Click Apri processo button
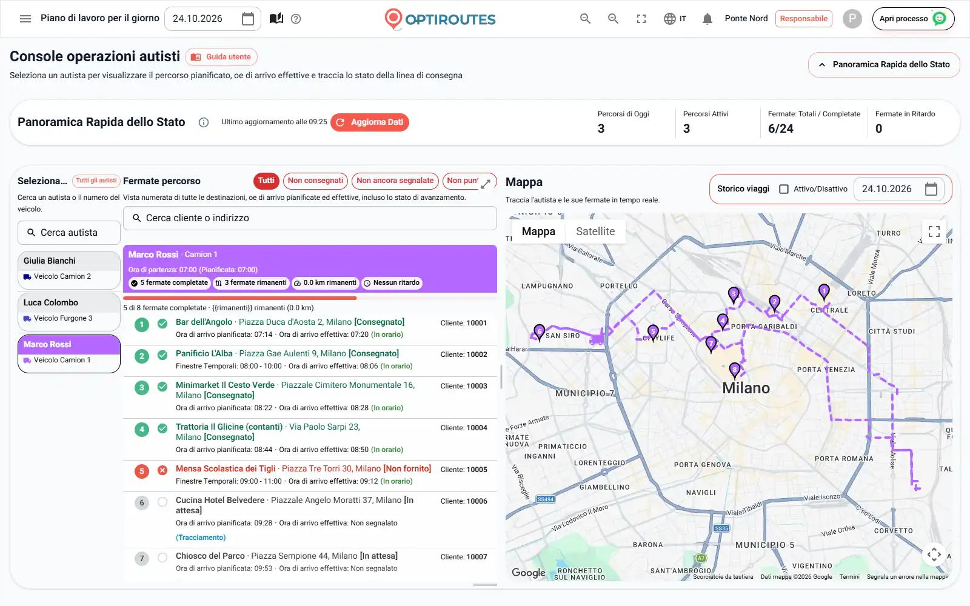The width and height of the screenshot is (970, 606). [x=913, y=19]
